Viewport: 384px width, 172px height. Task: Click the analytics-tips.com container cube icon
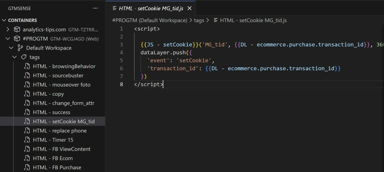click(17, 30)
